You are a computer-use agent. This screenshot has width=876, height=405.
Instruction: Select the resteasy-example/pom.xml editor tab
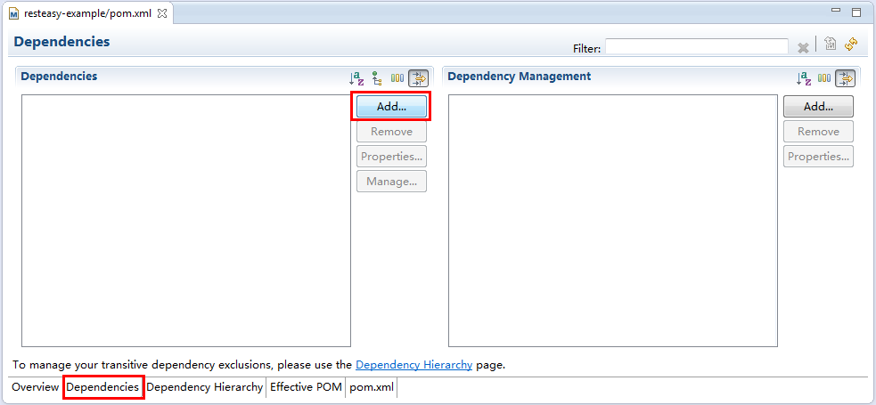tap(87, 13)
